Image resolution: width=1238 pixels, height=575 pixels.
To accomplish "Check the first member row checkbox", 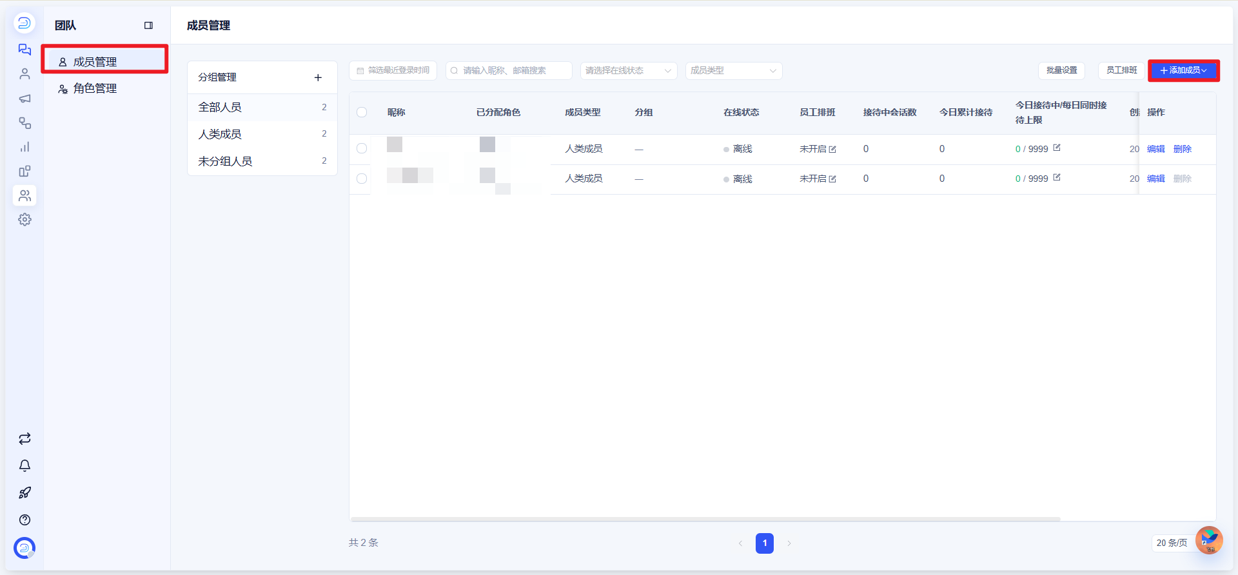I will pyautogui.click(x=362, y=149).
